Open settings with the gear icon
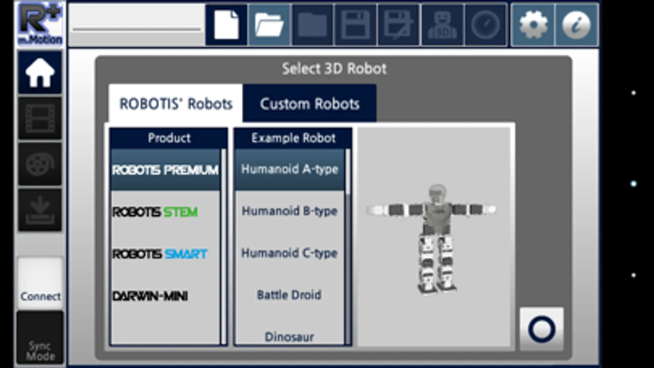The height and width of the screenshot is (368, 654). [533, 25]
